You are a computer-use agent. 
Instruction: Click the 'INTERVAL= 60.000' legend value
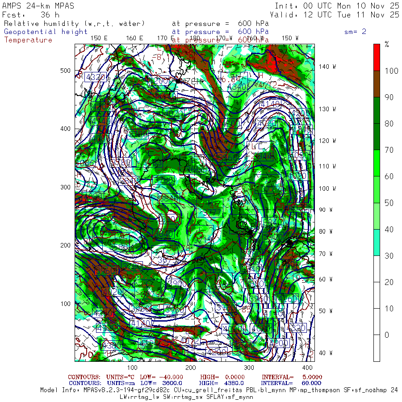pos(291,383)
